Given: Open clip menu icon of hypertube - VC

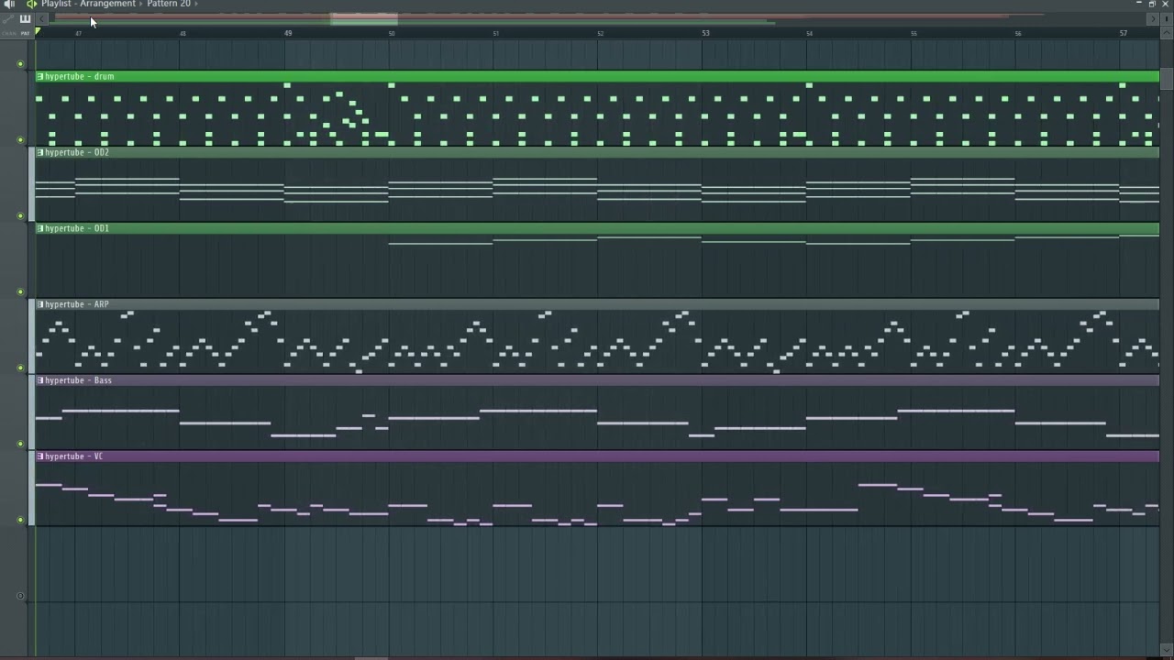Looking at the screenshot, I should (39, 456).
